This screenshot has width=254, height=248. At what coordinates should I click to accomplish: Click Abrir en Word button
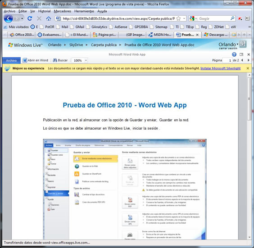[36, 60]
